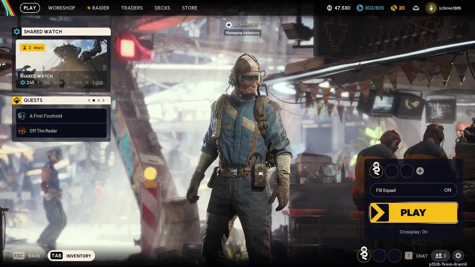Open the friends list icon showing 0
475x267 pixels.
[440, 256]
